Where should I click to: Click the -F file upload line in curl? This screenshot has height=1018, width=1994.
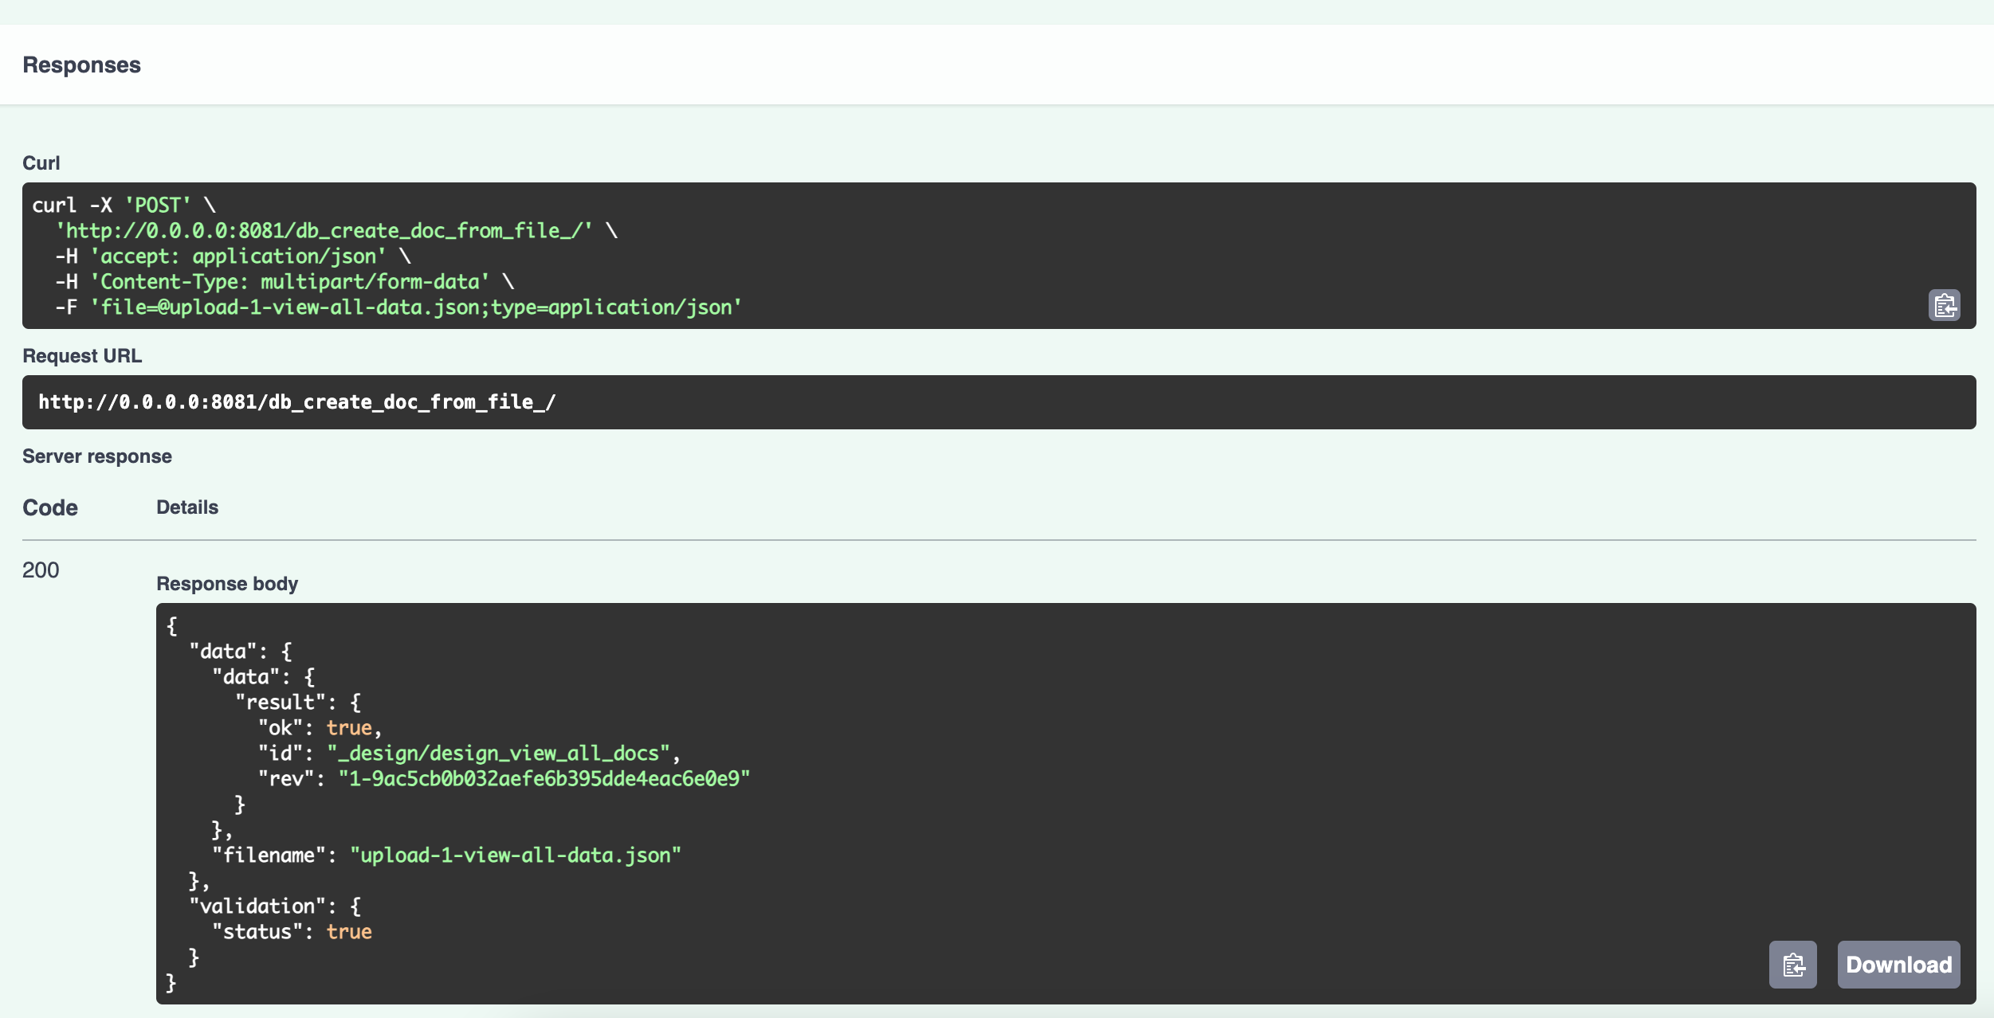point(416,307)
